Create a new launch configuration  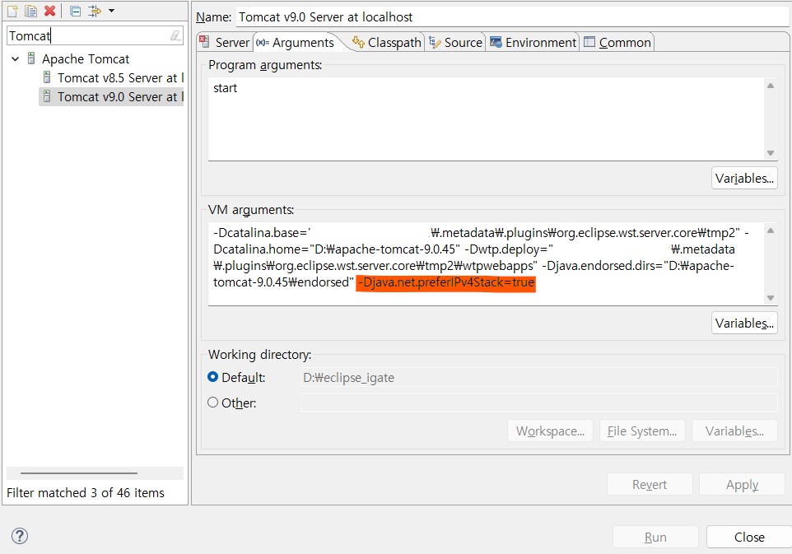12,11
